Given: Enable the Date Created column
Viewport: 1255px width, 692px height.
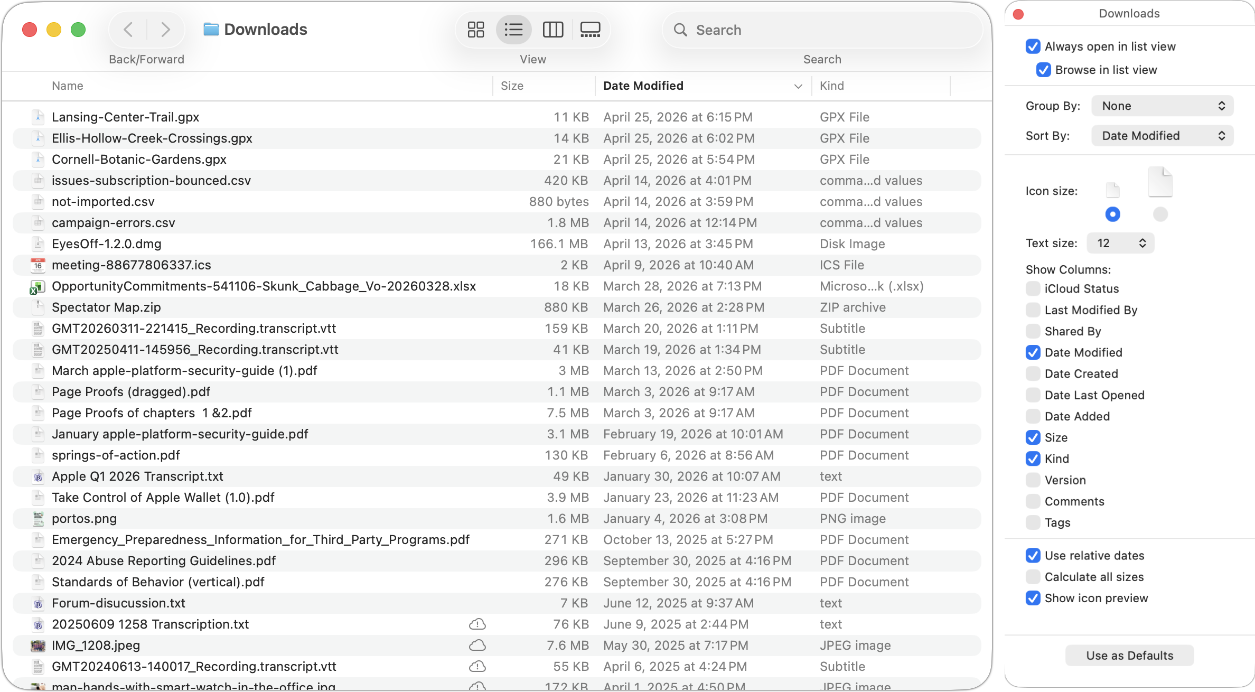Looking at the screenshot, I should [1033, 373].
